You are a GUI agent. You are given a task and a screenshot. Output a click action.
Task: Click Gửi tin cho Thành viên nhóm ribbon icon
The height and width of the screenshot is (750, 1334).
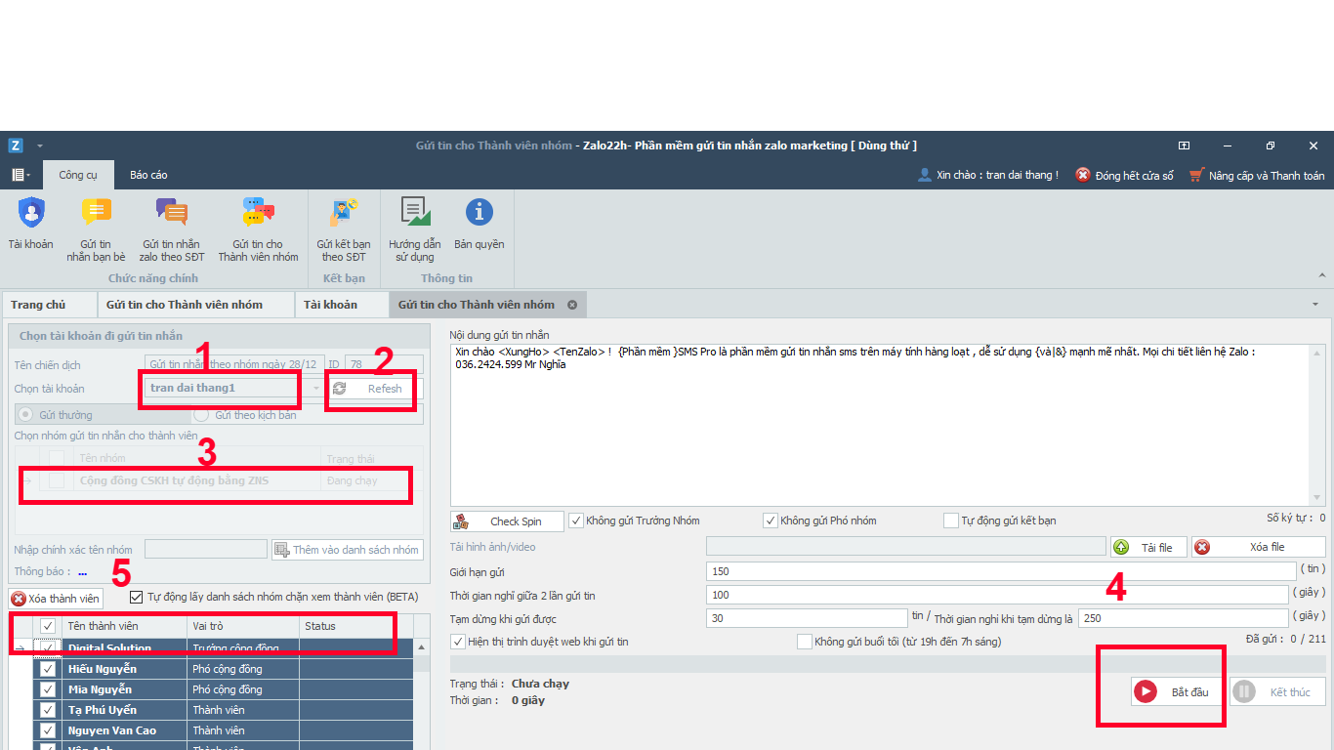[258, 212]
